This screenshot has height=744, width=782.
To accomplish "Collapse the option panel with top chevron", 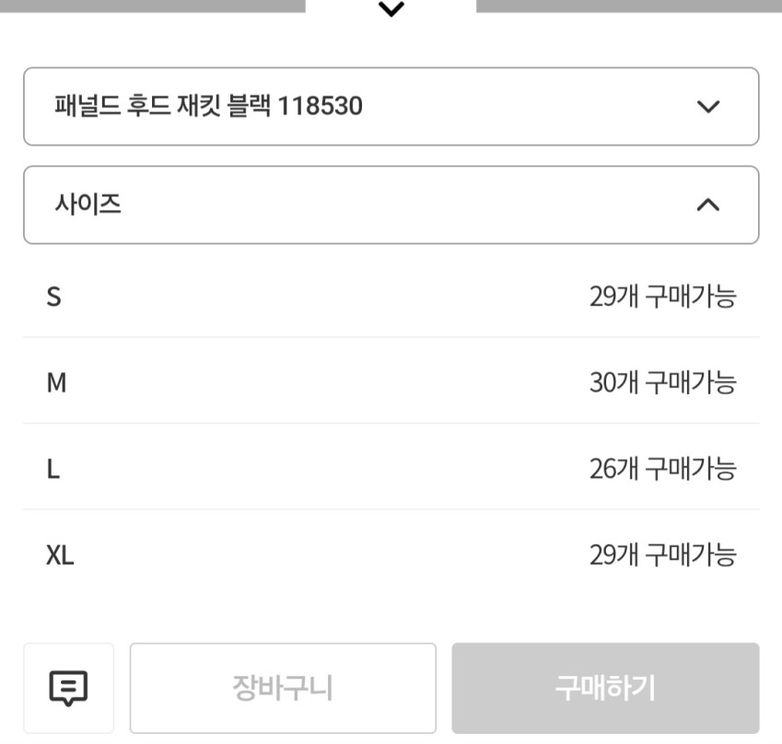I will (391, 9).
